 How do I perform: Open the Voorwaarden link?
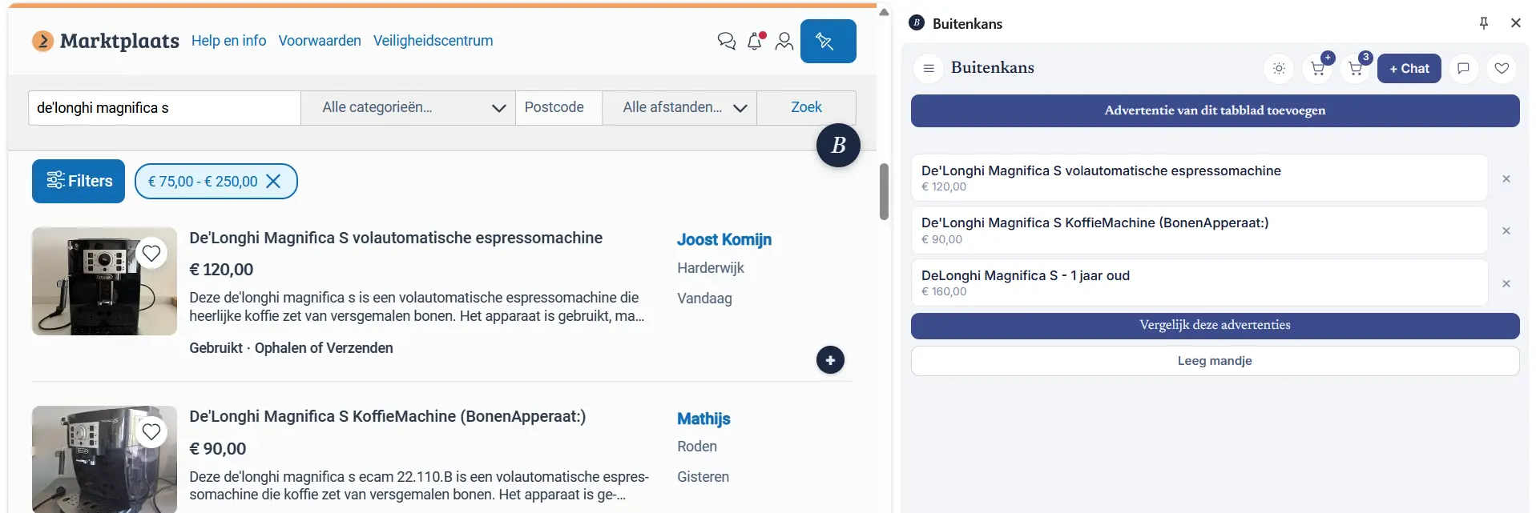tap(320, 41)
